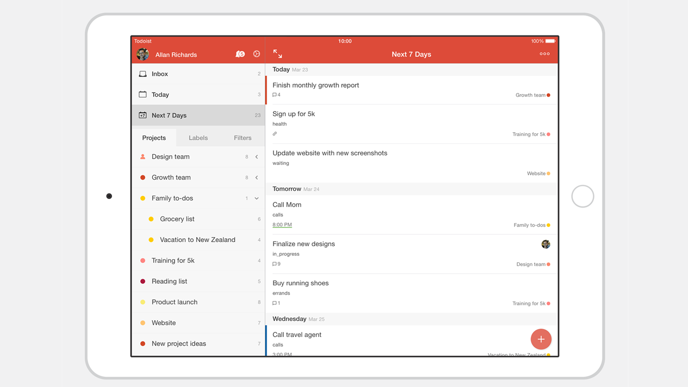Tap Design team project tag on Finalize new designs

coord(533,264)
